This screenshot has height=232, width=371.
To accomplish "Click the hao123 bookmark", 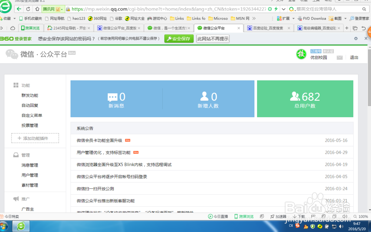I will (x=76, y=19).
